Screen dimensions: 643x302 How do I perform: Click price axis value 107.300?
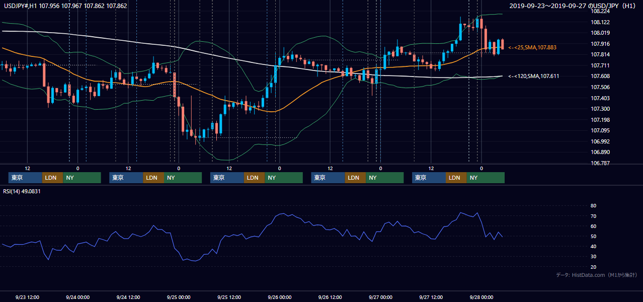600,109
